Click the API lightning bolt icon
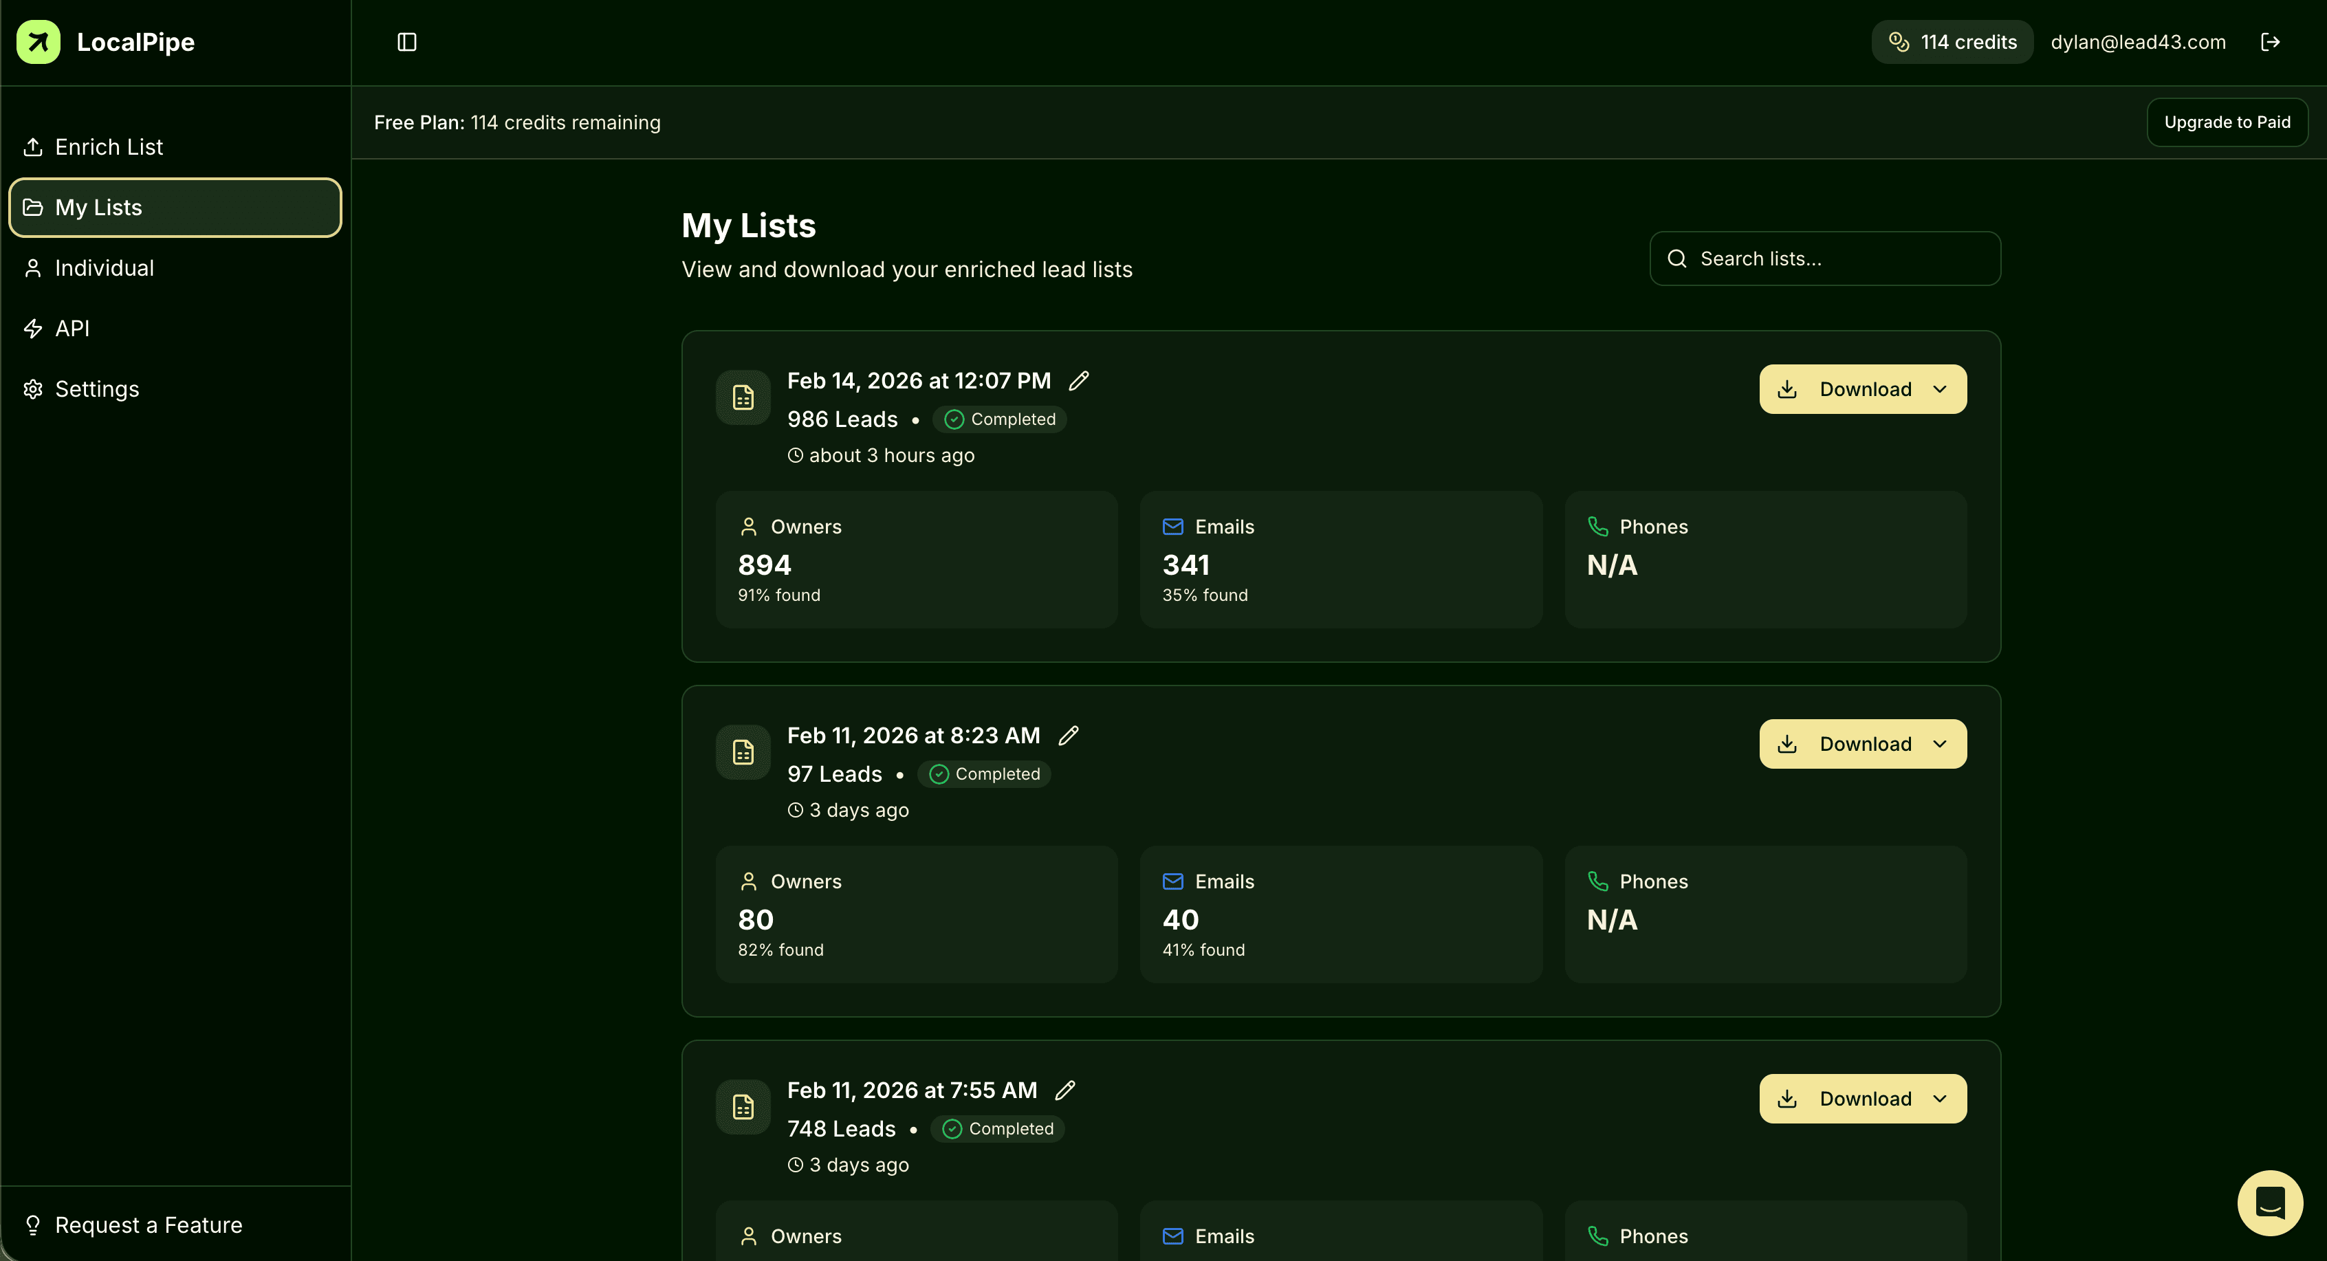Screen dimensions: 2327x1261 click(x=34, y=328)
